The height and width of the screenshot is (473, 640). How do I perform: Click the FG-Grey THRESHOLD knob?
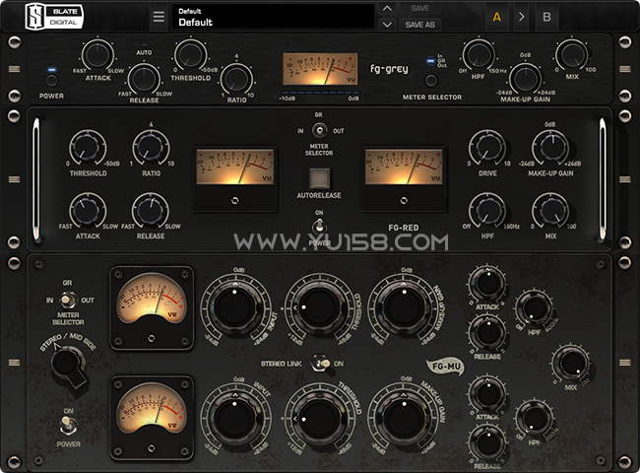pyautogui.click(x=191, y=55)
